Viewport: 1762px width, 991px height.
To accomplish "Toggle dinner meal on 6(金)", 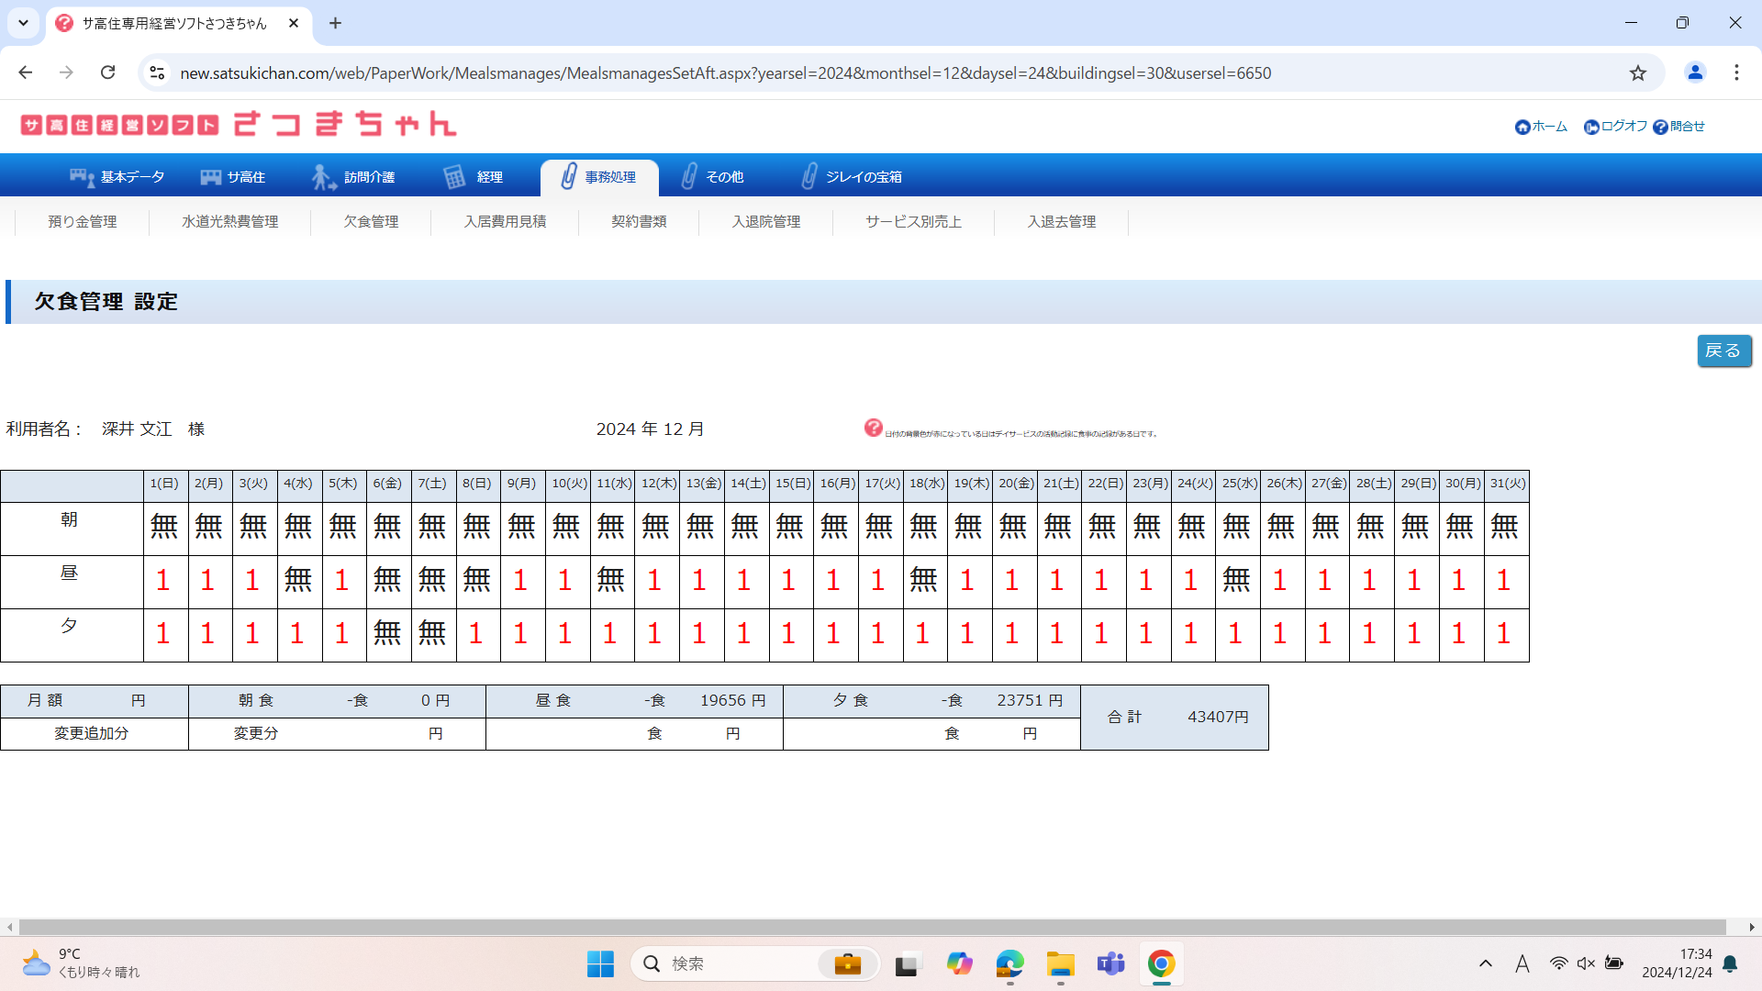I will pyautogui.click(x=387, y=634).
